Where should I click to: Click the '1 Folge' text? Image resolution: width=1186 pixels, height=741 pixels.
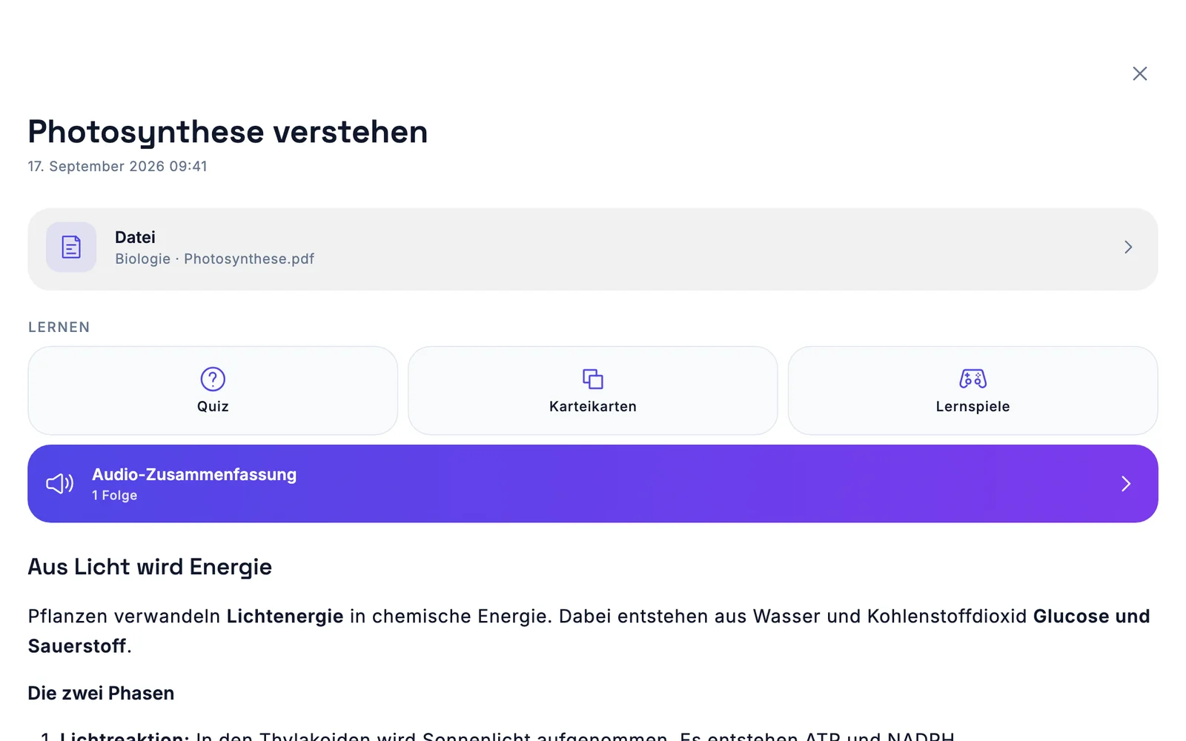[114, 495]
